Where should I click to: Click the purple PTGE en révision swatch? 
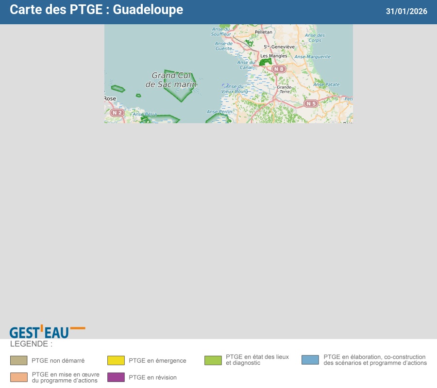[116, 377]
